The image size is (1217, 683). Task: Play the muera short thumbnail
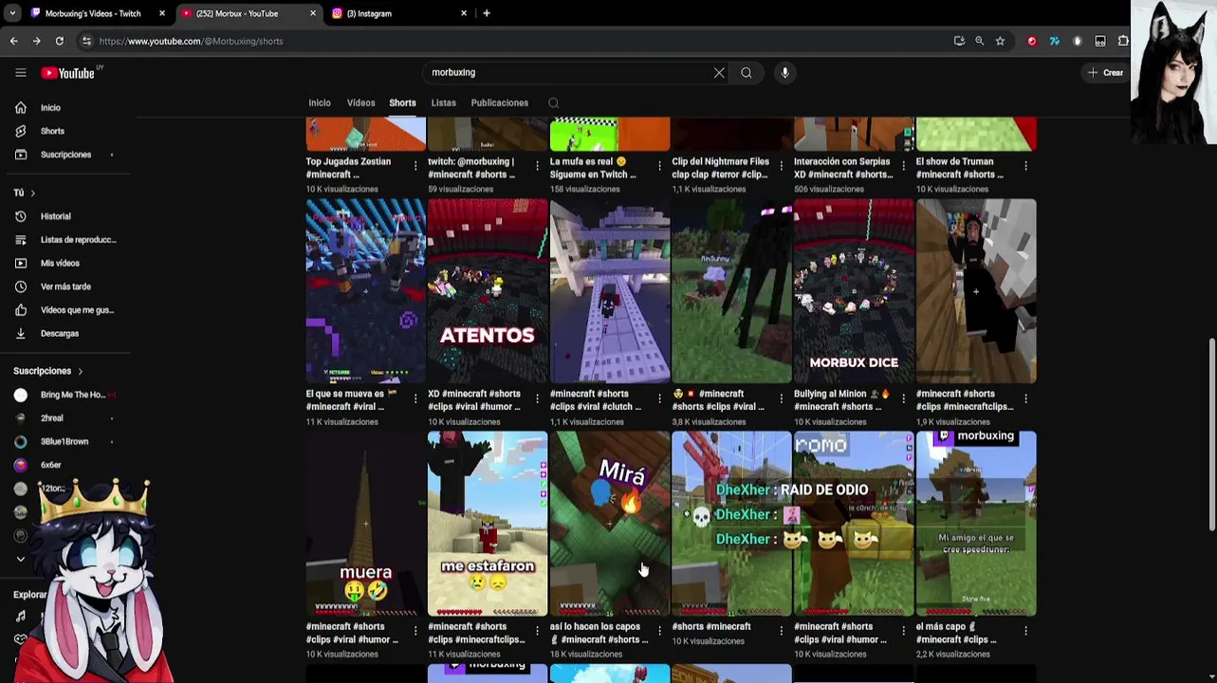(x=365, y=524)
